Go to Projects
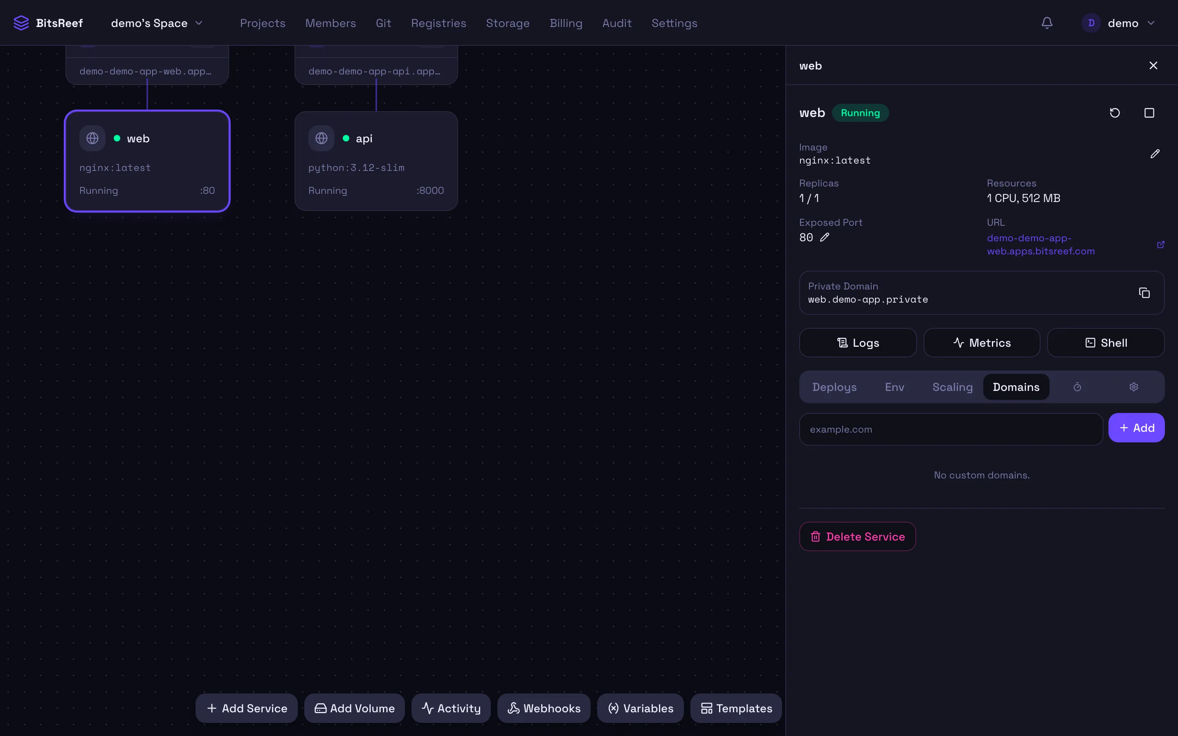This screenshot has height=736, width=1178. [262, 23]
